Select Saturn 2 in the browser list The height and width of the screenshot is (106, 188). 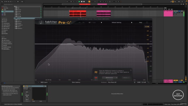click(19, 21)
